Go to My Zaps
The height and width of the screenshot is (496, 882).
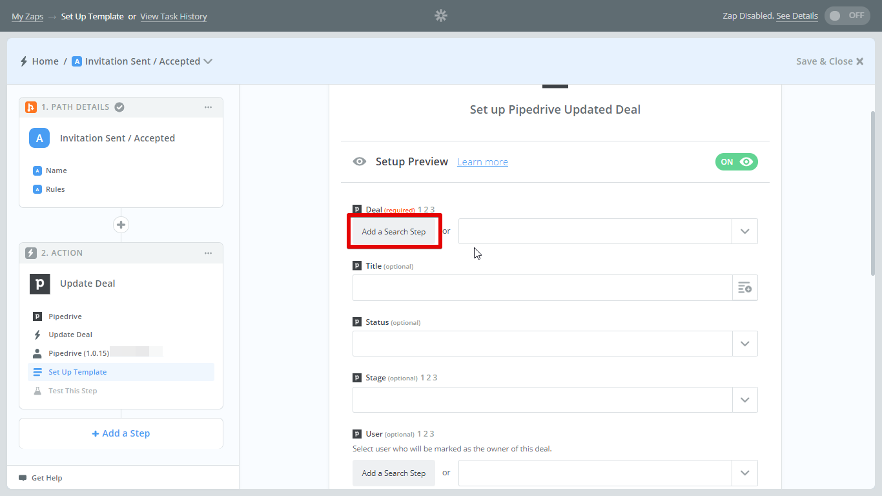pyautogui.click(x=27, y=16)
